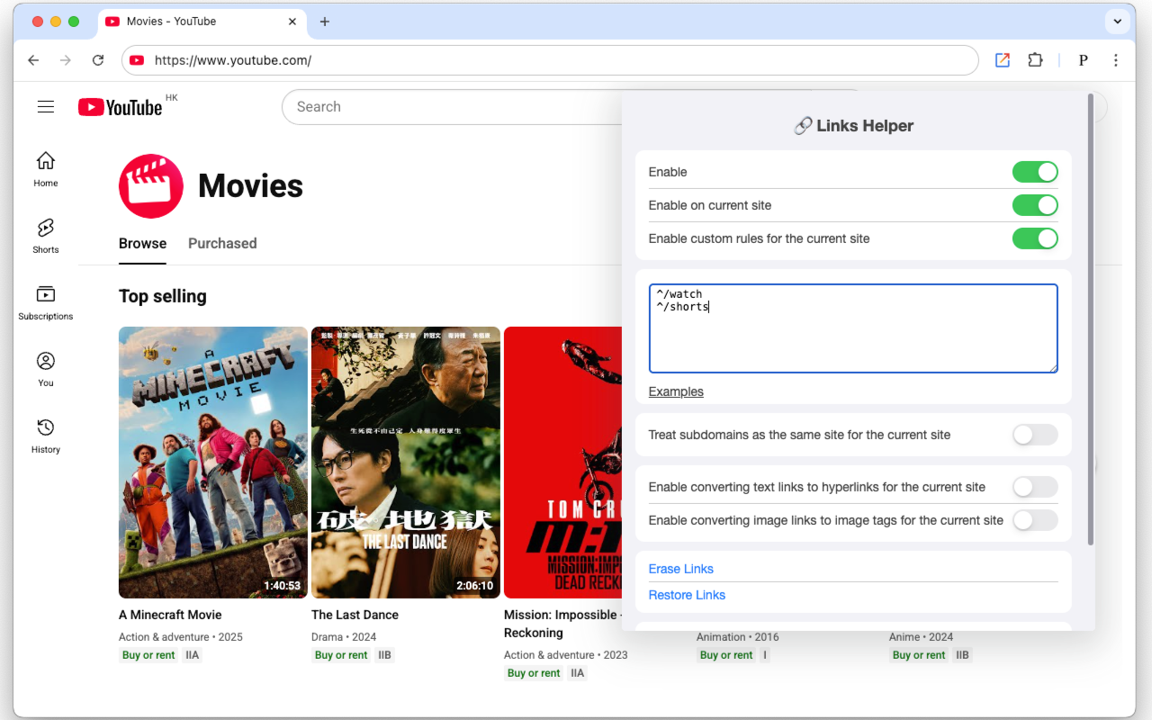Click Buy or rent under A Minecraft Movie
1152x720 pixels.
[148, 655]
